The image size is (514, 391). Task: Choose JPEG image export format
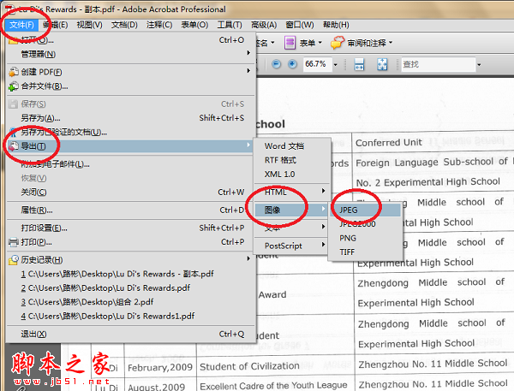[365, 210]
